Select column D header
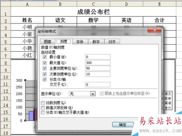The image size is (182, 136). (x=126, y=4)
